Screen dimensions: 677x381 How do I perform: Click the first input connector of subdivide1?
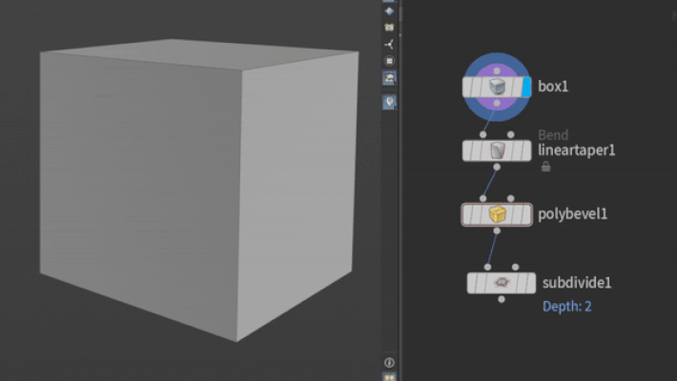(488, 267)
